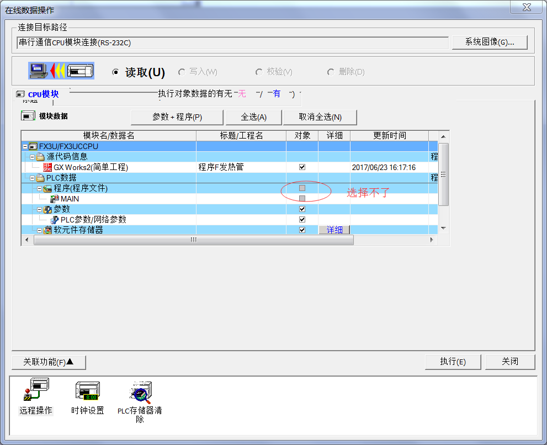Open the Remote Operation (远程操作) icon
The width and height of the screenshot is (547, 445).
point(36,391)
